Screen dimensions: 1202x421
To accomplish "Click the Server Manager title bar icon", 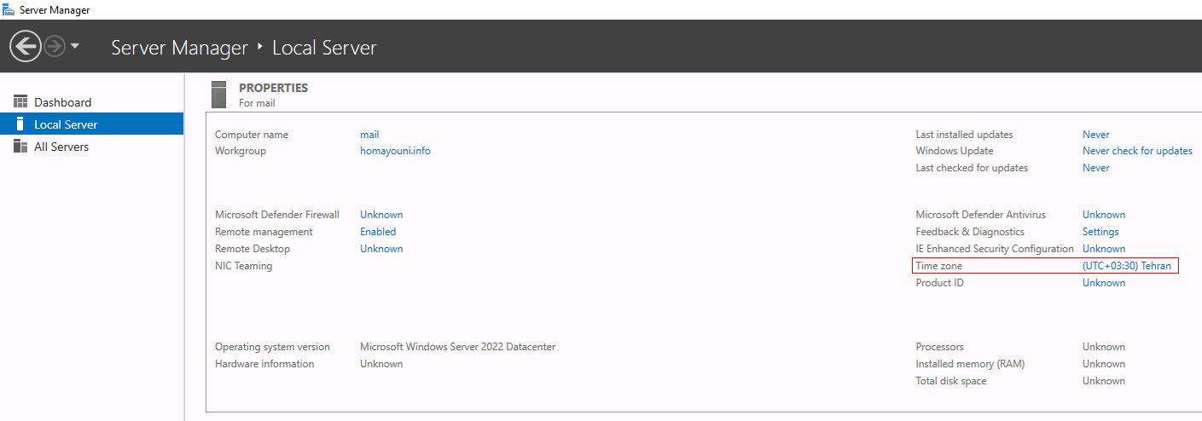I will (9, 9).
